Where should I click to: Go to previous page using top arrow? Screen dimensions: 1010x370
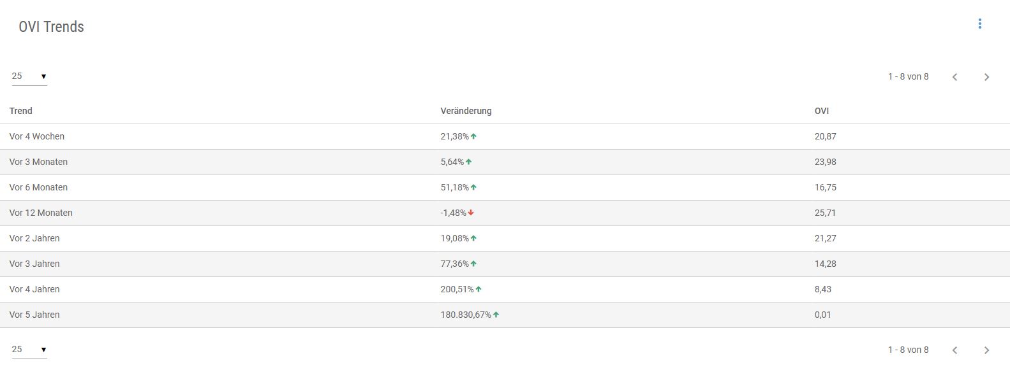click(x=954, y=77)
